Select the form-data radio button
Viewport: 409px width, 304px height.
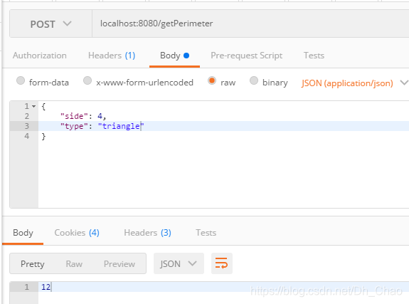[21, 80]
